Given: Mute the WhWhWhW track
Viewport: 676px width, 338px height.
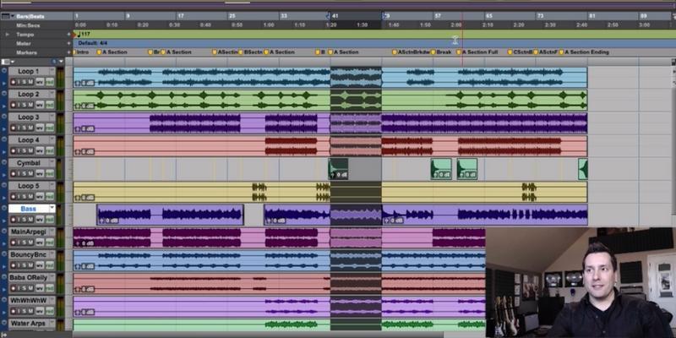Looking at the screenshot, I should [x=30, y=311].
